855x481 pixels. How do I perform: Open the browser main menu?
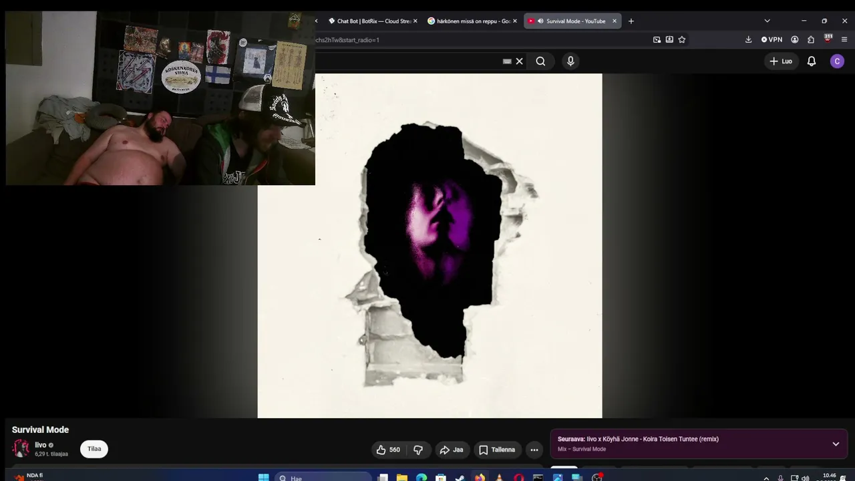click(x=844, y=40)
